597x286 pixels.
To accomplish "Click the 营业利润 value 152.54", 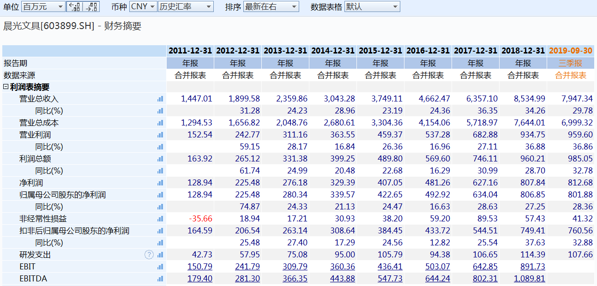I will 200,135.
